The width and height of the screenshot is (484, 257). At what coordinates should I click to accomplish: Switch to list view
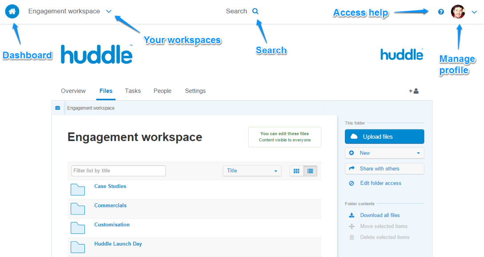[x=310, y=171]
